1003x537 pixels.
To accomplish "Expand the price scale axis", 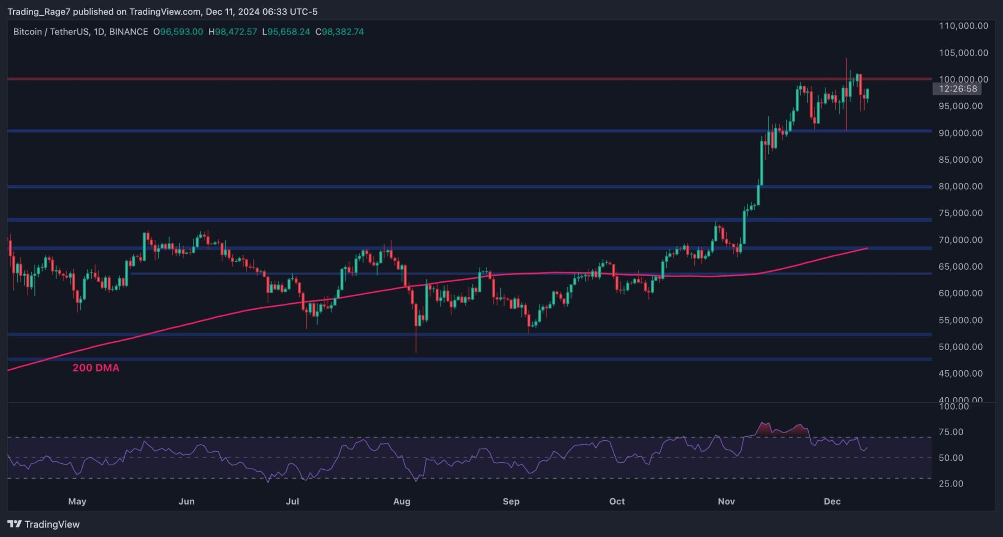I will [x=972, y=235].
